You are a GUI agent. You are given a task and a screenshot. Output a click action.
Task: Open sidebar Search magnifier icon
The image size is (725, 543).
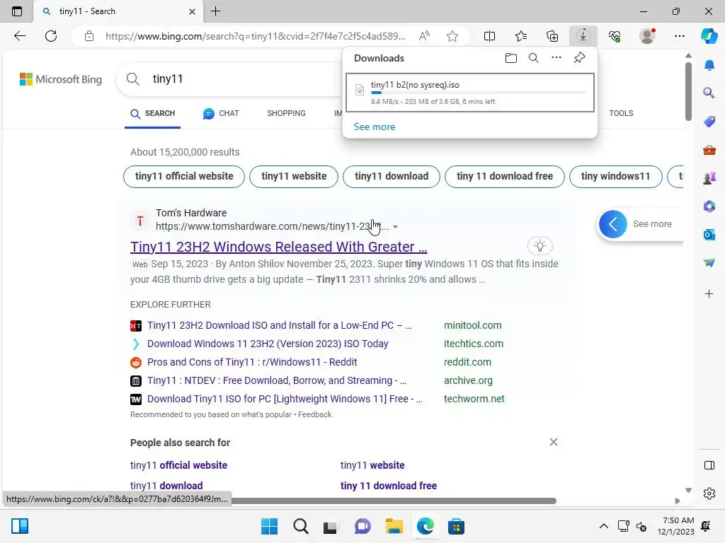[x=709, y=93]
